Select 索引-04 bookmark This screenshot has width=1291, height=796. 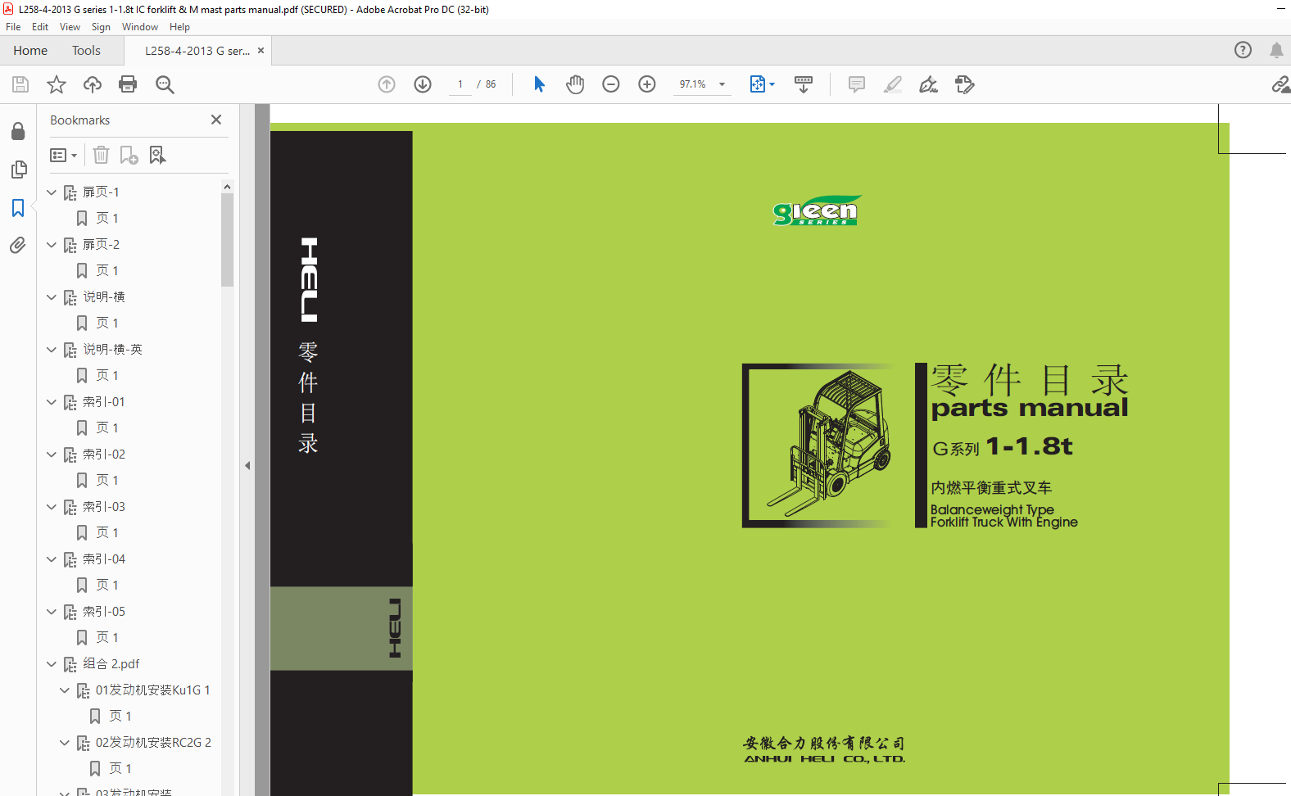(104, 559)
